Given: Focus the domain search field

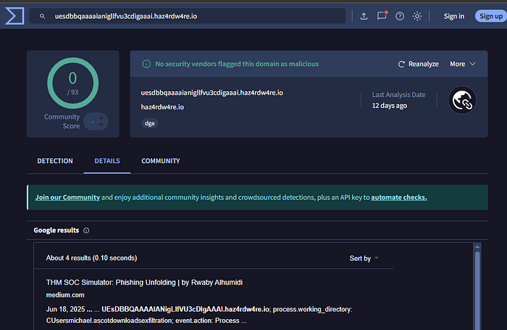Looking at the screenshot, I should click(x=188, y=16).
